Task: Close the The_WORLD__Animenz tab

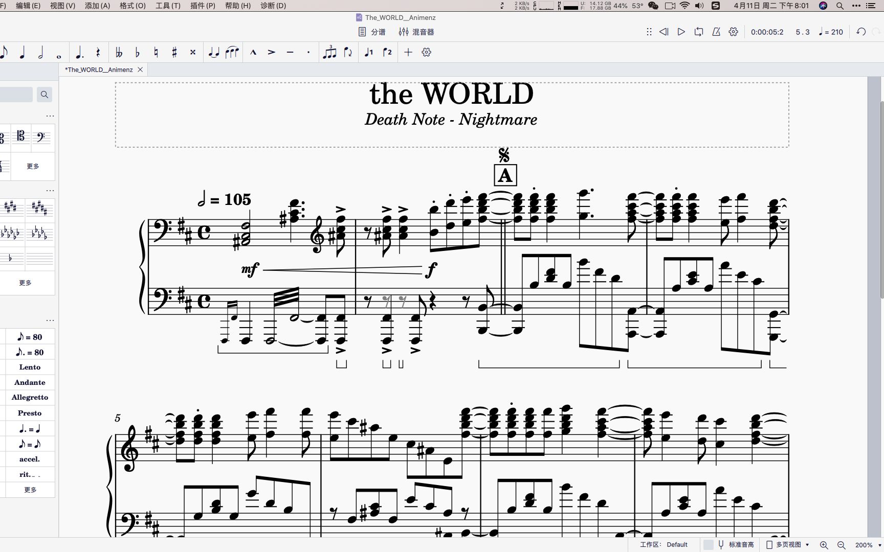Action: point(140,70)
